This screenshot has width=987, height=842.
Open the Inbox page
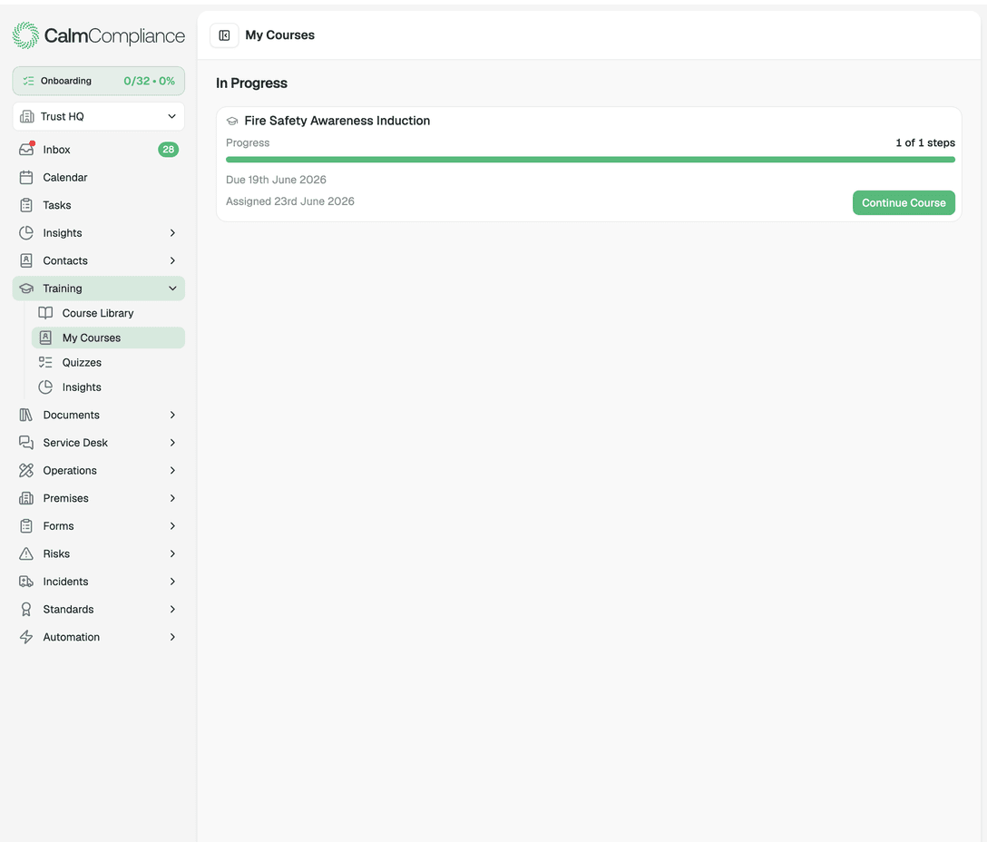pyautogui.click(x=98, y=149)
